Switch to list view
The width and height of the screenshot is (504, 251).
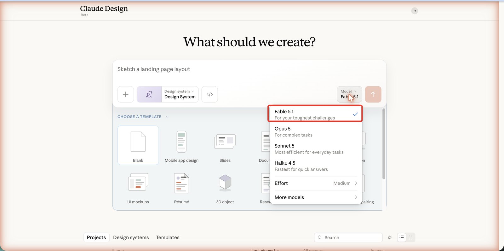(x=402, y=237)
